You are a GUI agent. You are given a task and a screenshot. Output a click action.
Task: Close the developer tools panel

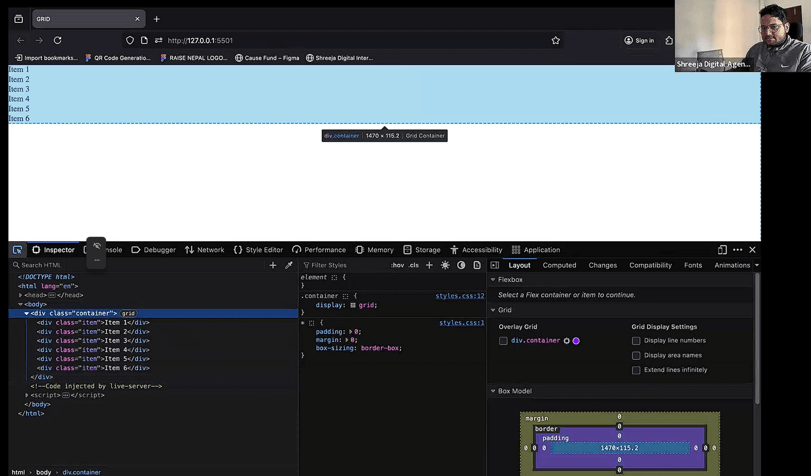point(752,250)
